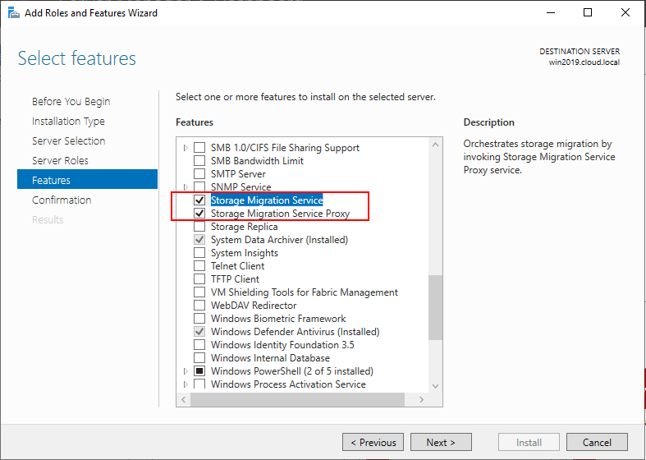Cancel the Add Roles wizard

[597, 442]
